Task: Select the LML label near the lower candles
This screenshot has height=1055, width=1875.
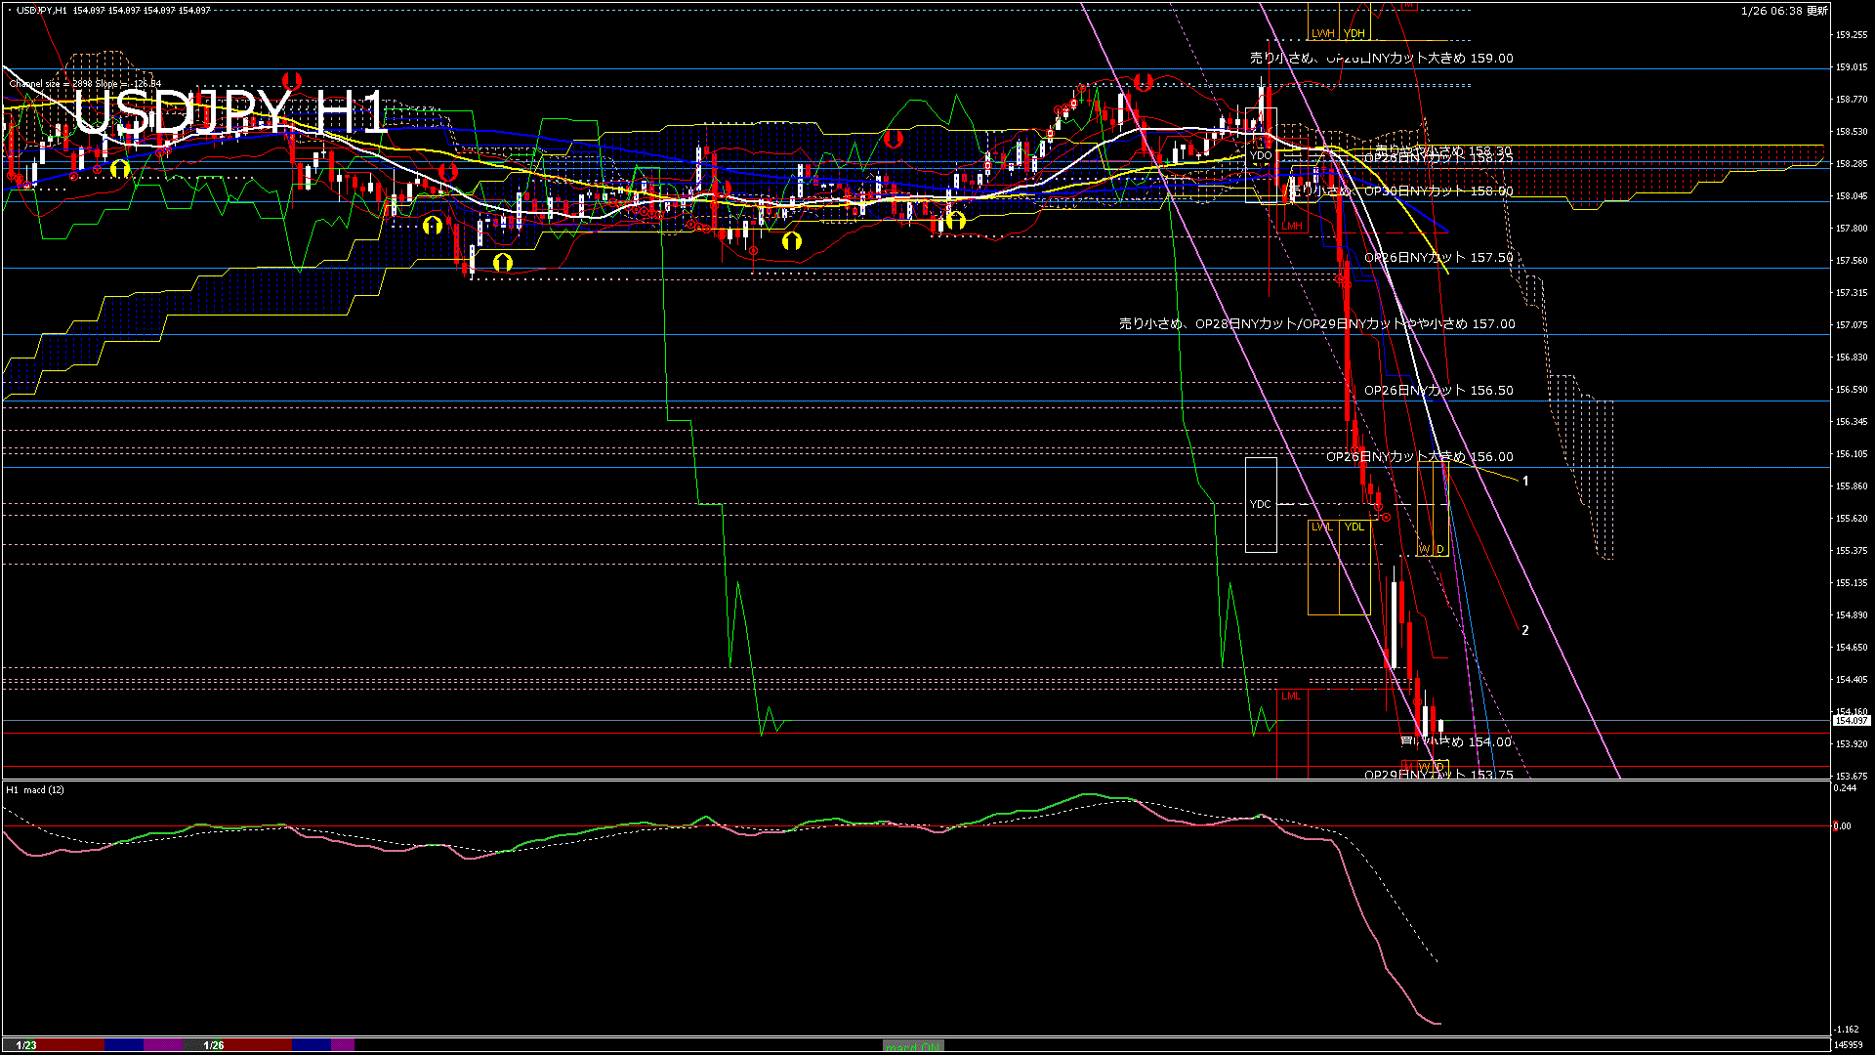Action: click(x=1291, y=696)
